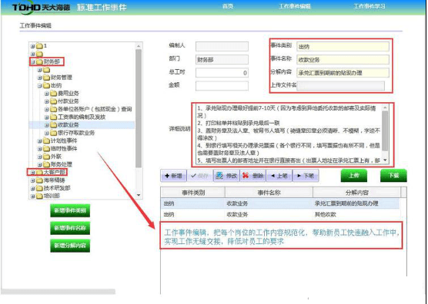428x304 pixels.
Task: Click folder icon of 财务管理
Action: (x=47, y=78)
